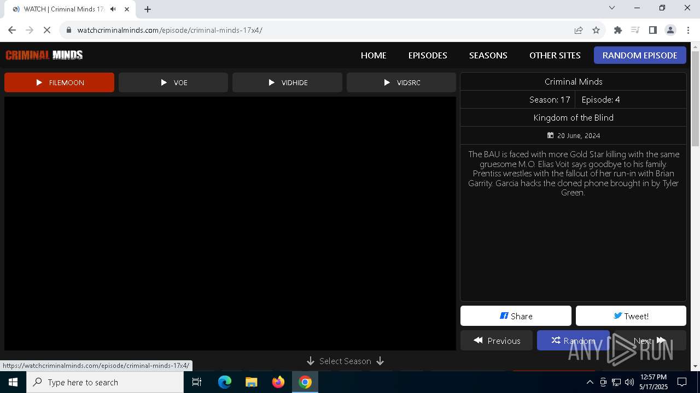The image size is (700, 393).
Task: View site information lock icon
Action: 69,30
